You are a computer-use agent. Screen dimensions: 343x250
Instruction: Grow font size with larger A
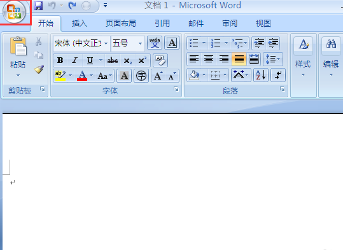click(158, 76)
